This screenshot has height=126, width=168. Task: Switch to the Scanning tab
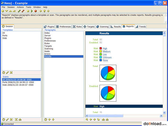click(102, 27)
